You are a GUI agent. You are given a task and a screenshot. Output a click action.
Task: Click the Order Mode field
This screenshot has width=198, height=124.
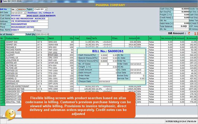pos(108,76)
